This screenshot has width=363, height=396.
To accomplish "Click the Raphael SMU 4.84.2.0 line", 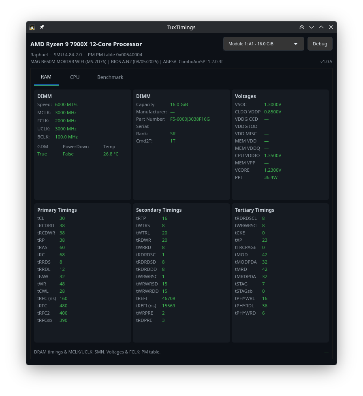I will 86,55.
